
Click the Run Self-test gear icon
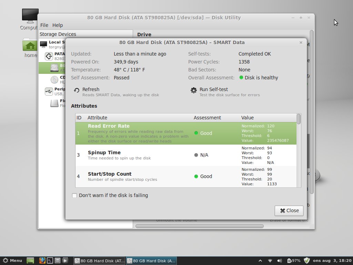(194, 90)
